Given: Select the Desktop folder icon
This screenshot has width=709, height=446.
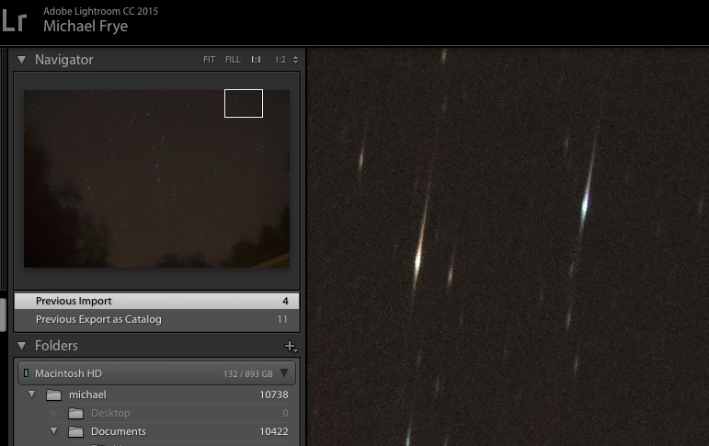Looking at the screenshot, I should 75,413.
